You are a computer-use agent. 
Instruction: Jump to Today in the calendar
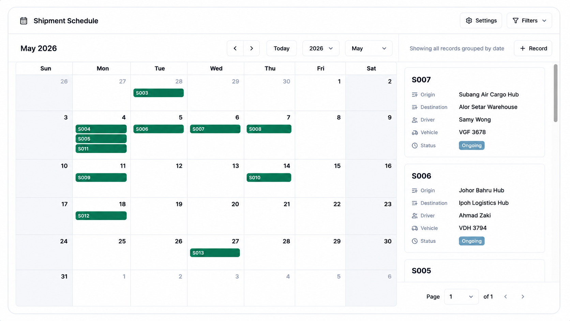coord(282,48)
